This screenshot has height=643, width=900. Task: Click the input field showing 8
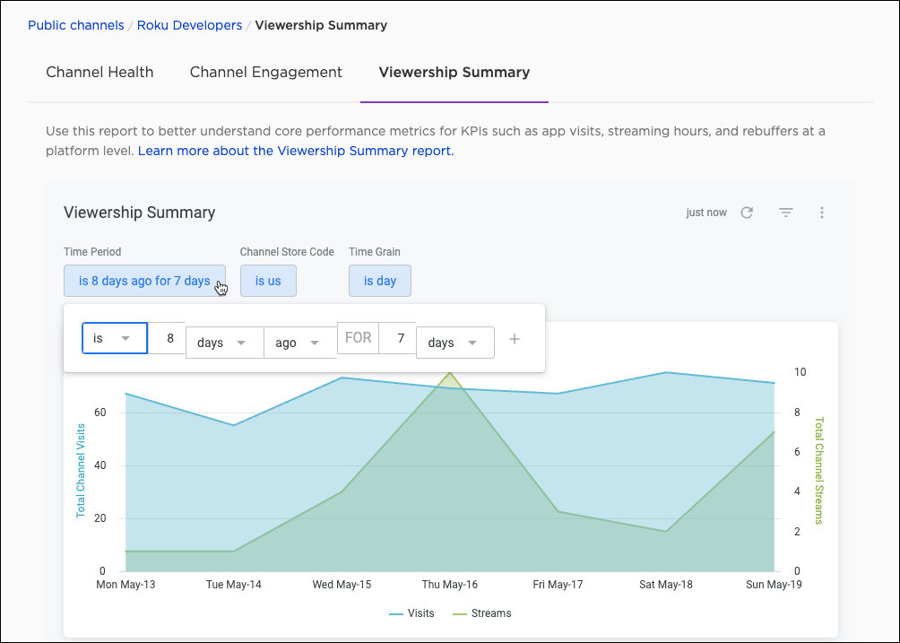(x=168, y=339)
